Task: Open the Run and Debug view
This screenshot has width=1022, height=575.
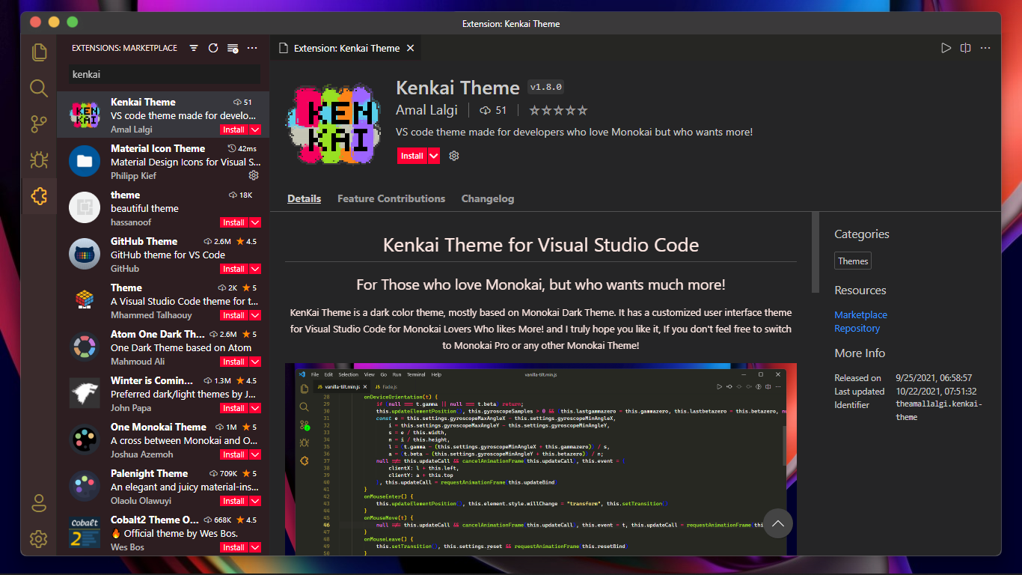Action: tap(39, 160)
